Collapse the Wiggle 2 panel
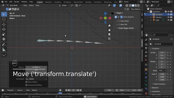Viewport: 174px width, 98px height. coord(115,13)
